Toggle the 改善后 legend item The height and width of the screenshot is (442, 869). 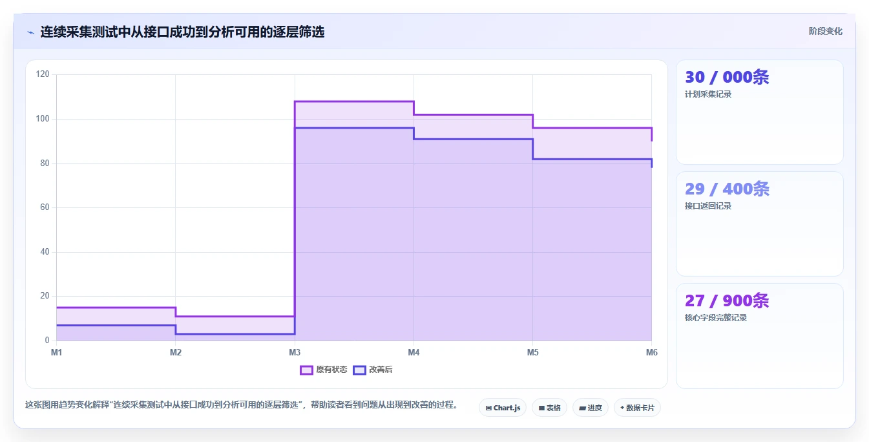(x=373, y=370)
